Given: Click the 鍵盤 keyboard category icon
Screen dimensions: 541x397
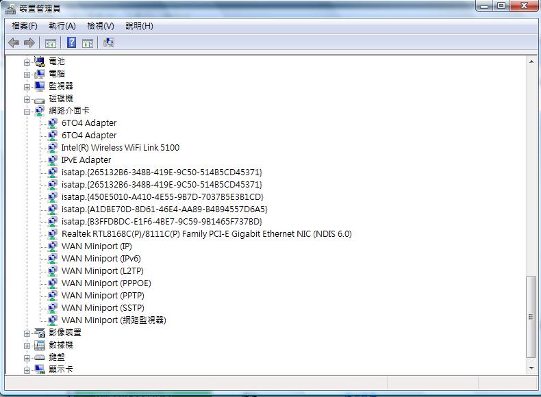Looking at the screenshot, I should point(40,357).
